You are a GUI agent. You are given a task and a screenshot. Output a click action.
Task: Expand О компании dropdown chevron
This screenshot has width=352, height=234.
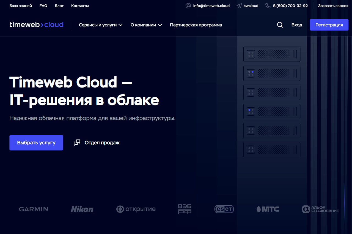pyautogui.click(x=160, y=25)
